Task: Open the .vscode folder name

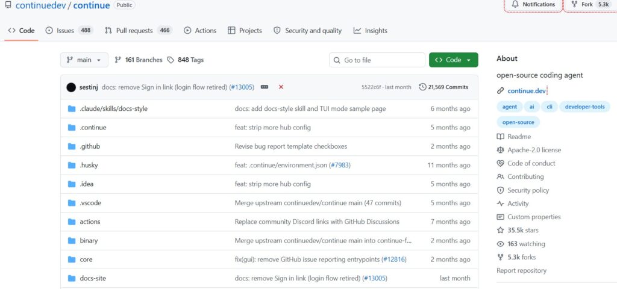Action: point(90,203)
